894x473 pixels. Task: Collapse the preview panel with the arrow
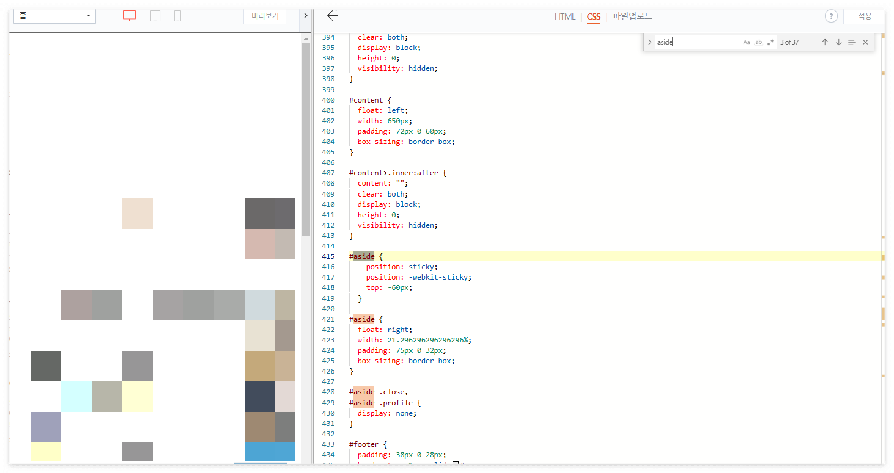pos(305,16)
